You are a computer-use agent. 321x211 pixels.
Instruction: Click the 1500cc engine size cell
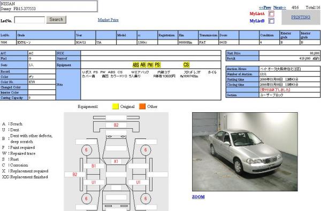point(148,42)
